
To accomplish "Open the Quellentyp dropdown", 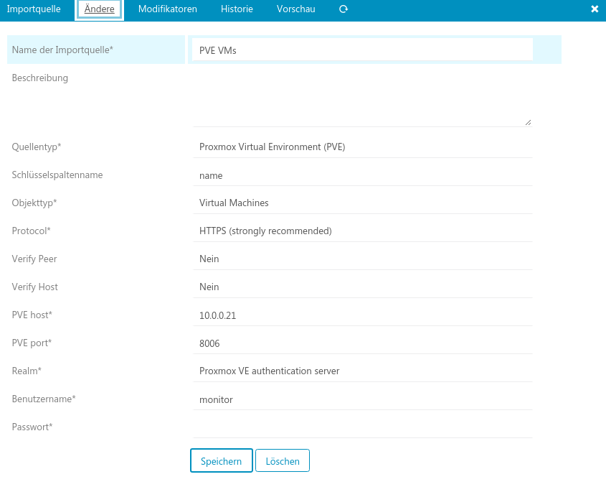I will tap(362, 147).
